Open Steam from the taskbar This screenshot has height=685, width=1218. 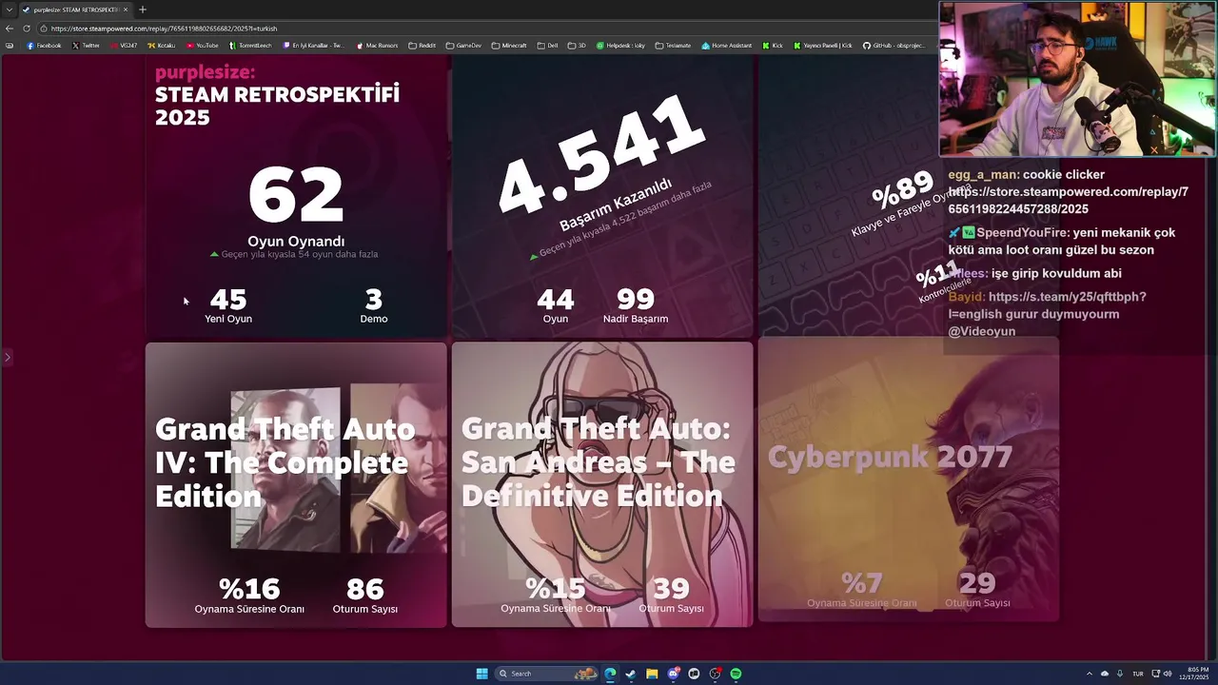point(631,674)
